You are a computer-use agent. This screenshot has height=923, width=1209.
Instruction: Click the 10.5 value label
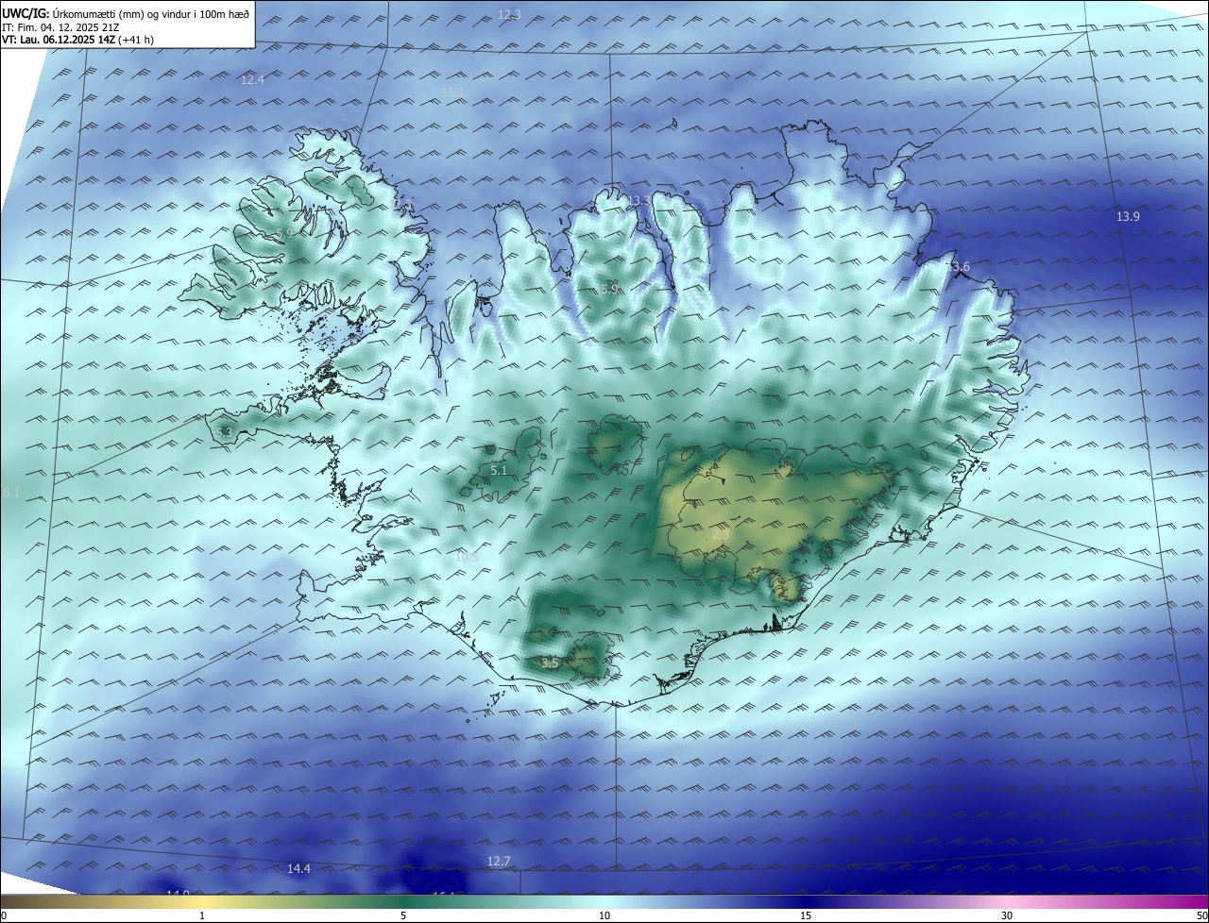(467, 556)
